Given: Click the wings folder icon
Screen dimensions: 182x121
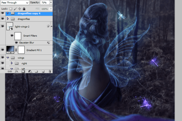Looking at the screenshot, I should pyautogui.click(x=13, y=58).
